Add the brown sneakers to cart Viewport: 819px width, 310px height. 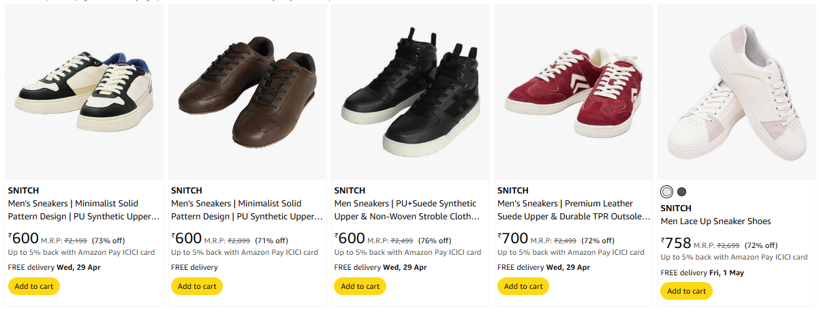pos(197,286)
